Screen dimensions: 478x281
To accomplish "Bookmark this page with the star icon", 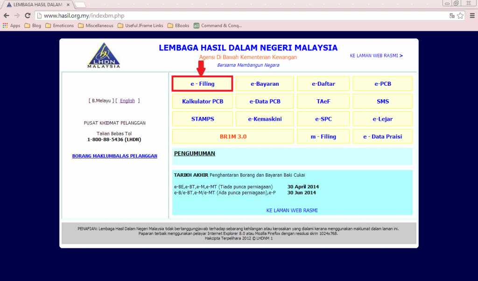I will (460, 15).
